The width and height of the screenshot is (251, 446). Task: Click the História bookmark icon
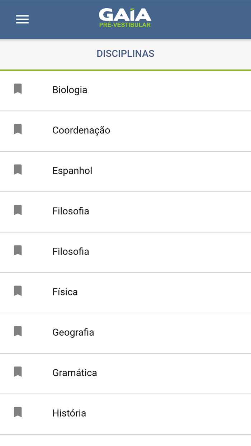coord(18,413)
